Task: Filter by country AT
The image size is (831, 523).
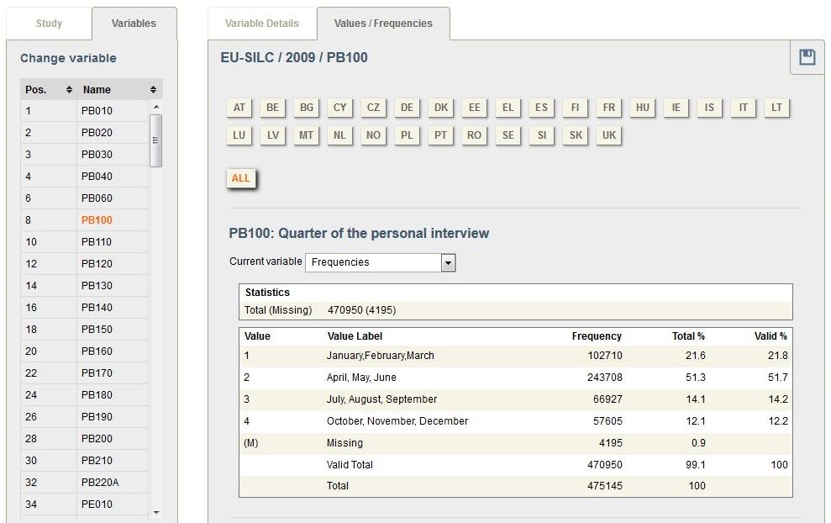Action: [x=239, y=107]
